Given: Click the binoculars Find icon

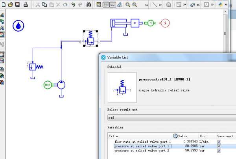Looking at the screenshot, I should [88, 5].
